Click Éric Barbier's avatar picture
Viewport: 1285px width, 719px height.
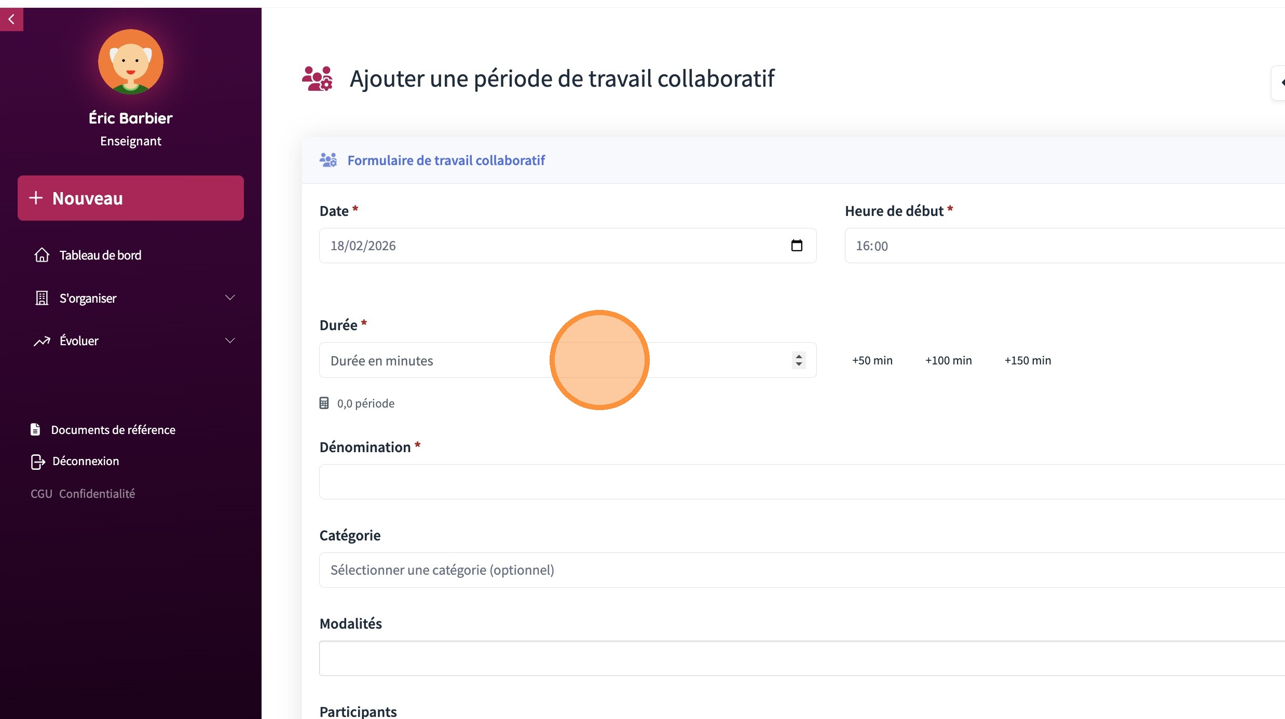(x=131, y=62)
